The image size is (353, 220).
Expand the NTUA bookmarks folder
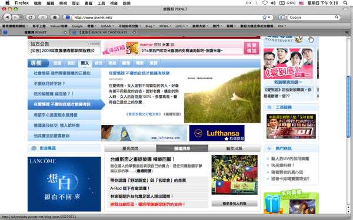click(165, 26)
